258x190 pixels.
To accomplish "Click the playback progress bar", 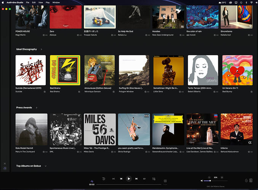I will point(129,184).
